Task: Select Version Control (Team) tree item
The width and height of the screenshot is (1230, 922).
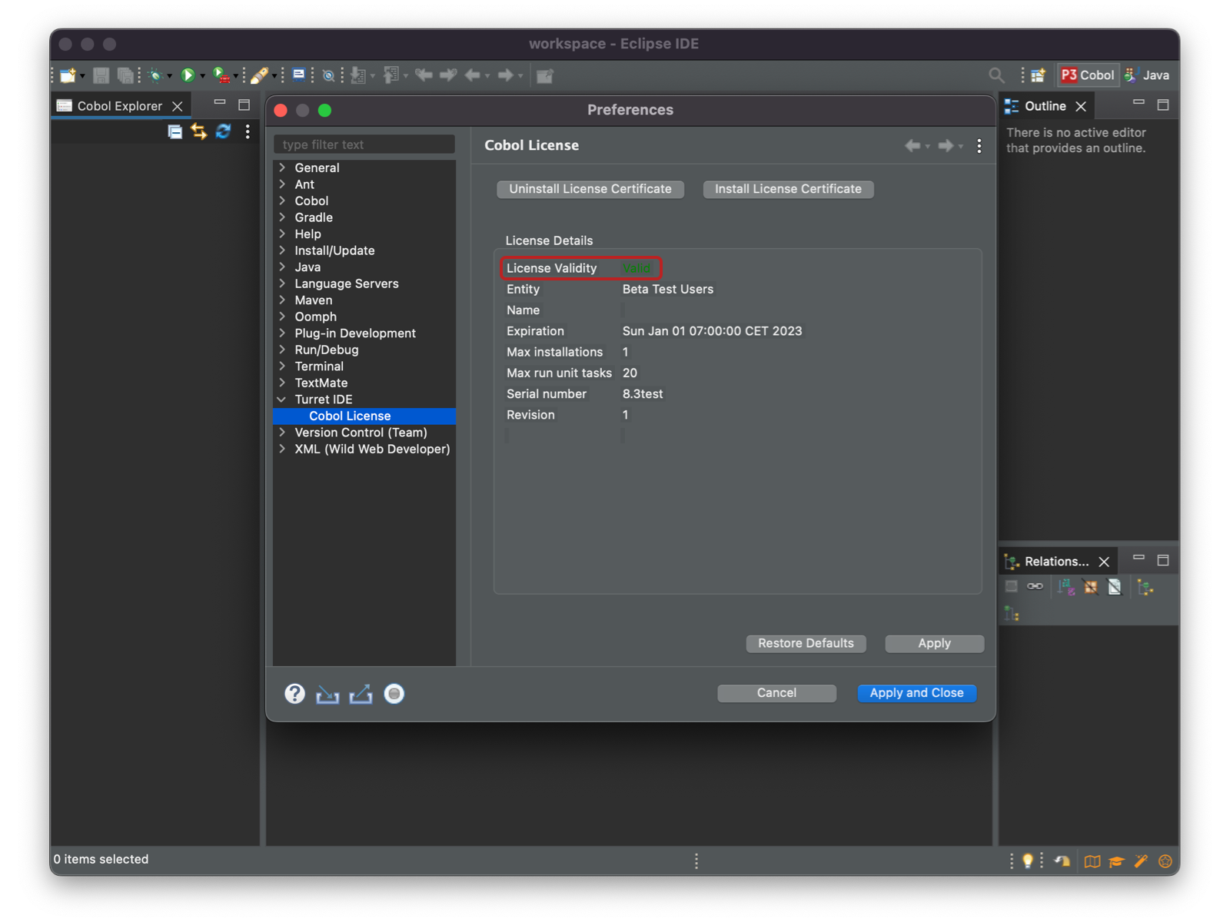Action: point(361,433)
